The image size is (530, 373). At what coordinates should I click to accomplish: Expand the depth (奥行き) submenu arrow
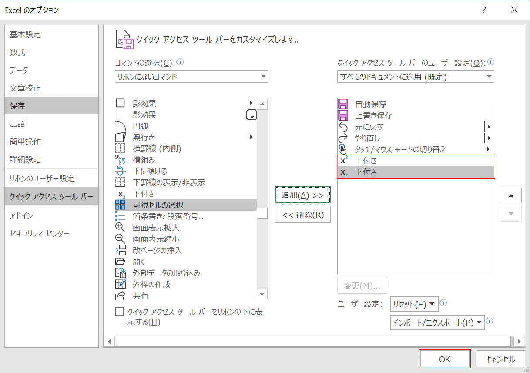(251, 137)
